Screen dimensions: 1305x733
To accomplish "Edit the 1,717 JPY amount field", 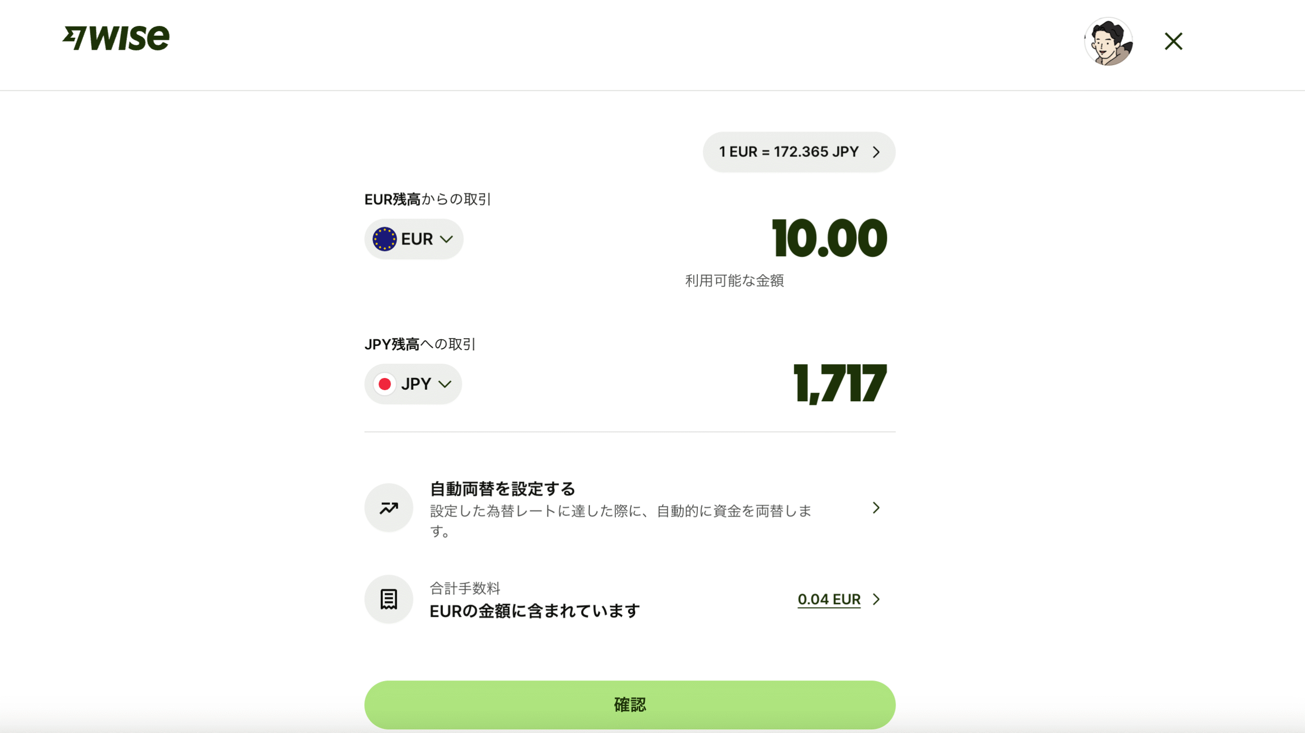I will pyautogui.click(x=840, y=384).
